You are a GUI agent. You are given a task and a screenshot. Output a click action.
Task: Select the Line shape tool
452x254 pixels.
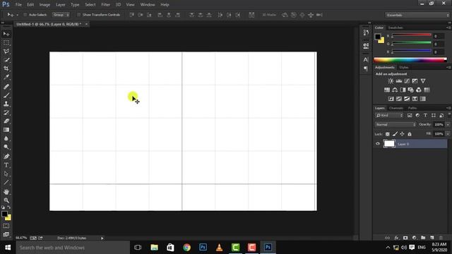click(x=6, y=182)
